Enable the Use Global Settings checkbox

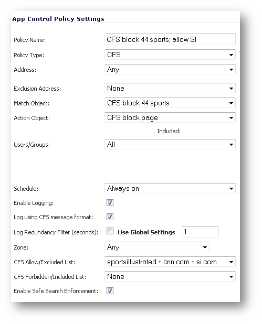point(110,231)
